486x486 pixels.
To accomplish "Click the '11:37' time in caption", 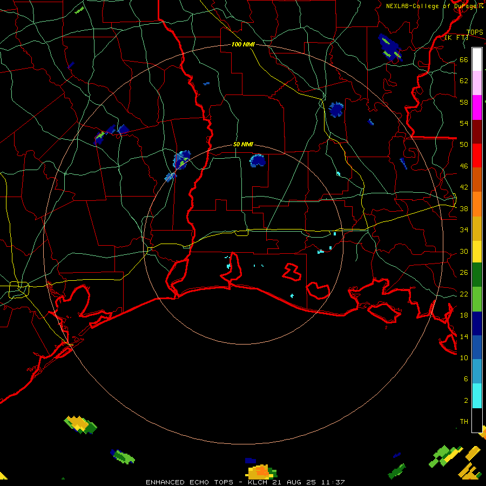I will (x=333, y=482).
